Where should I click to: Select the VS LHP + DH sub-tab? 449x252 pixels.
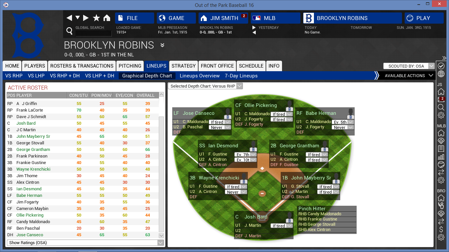click(100, 76)
